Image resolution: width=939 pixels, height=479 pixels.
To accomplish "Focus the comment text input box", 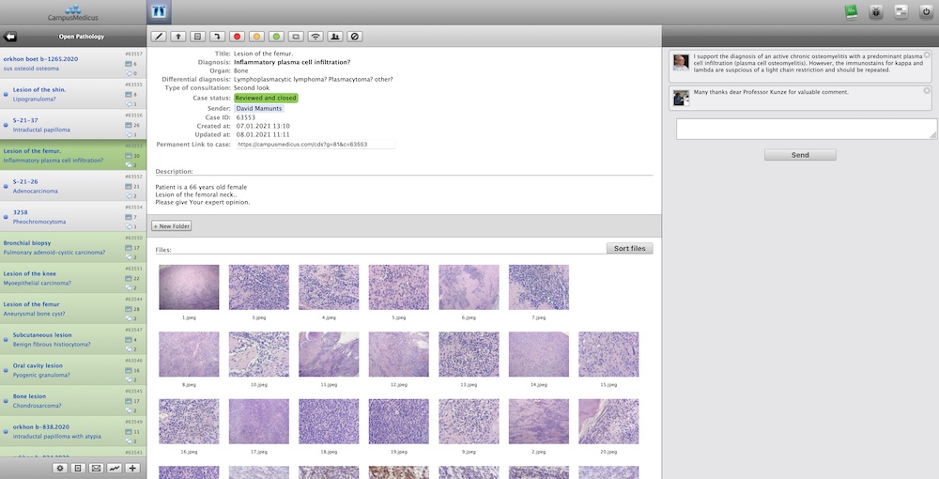I will coord(806,129).
